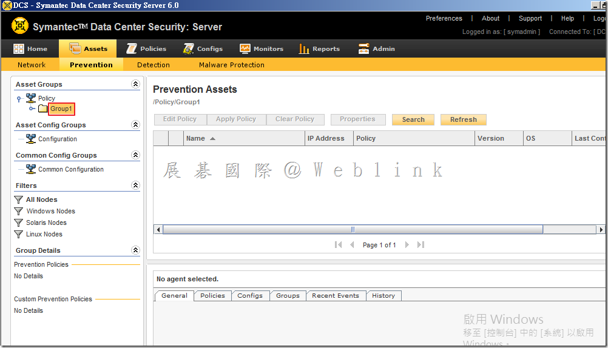Click the Group1 folder icon
The image size is (608, 348).
click(42, 109)
